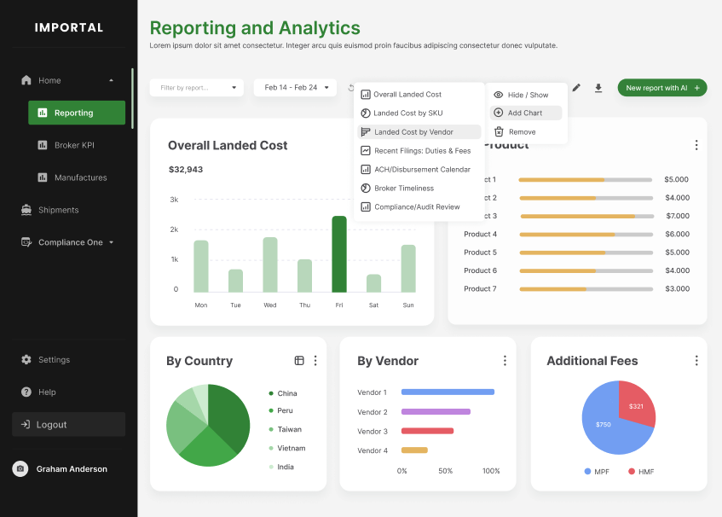Image resolution: width=722 pixels, height=517 pixels.
Task: Open the By Vendor card options menu
Action: tap(505, 360)
